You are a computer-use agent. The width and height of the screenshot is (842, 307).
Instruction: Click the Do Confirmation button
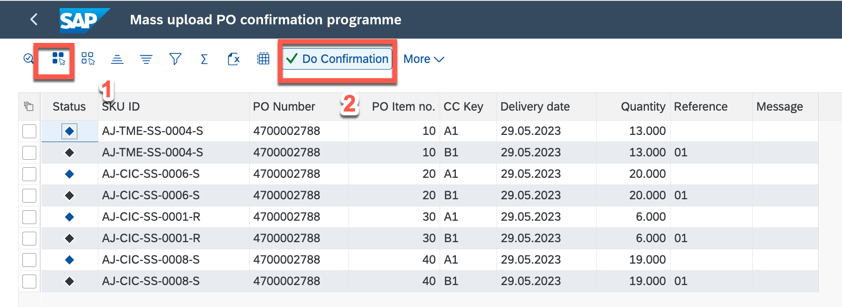click(337, 59)
